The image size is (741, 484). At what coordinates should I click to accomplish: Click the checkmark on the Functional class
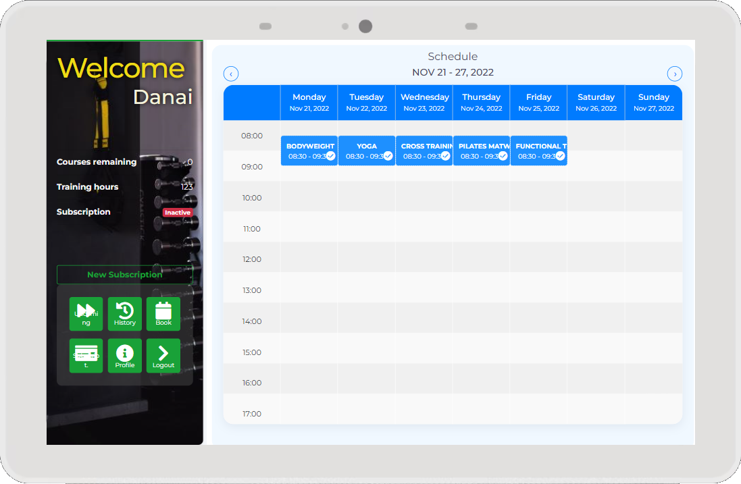561,156
